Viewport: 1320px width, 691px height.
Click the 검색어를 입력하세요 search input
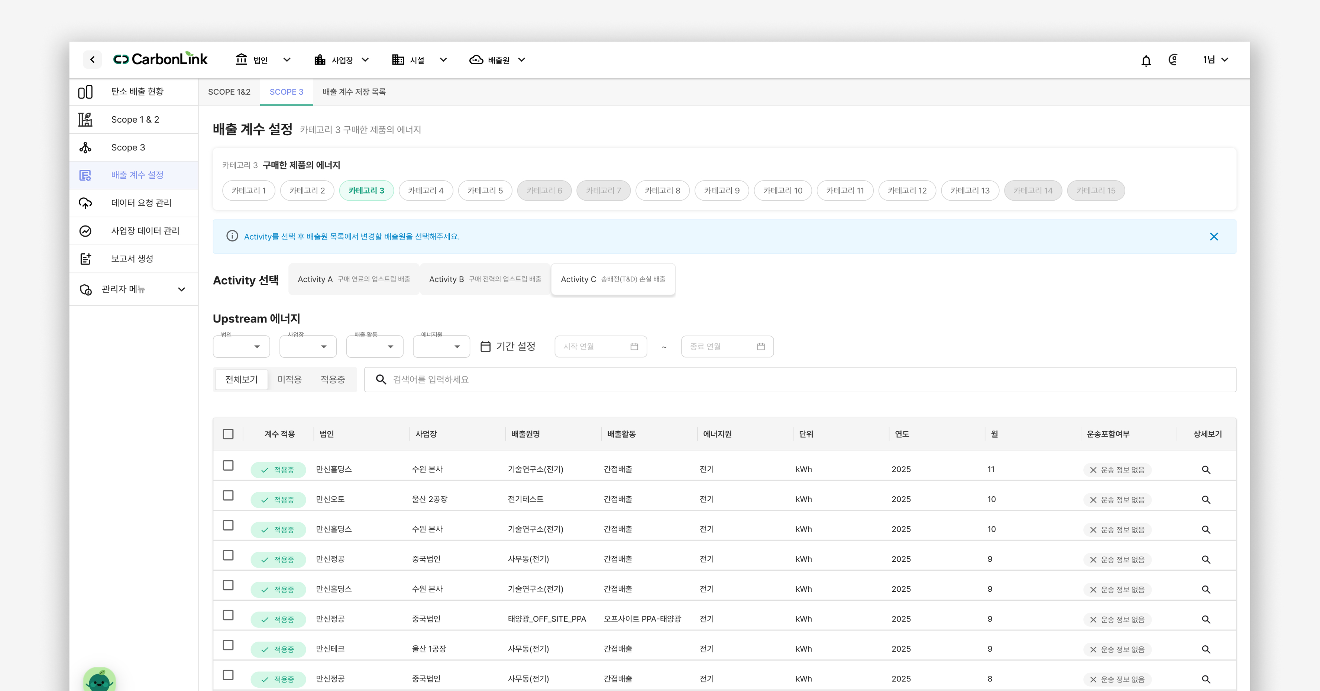click(x=800, y=380)
